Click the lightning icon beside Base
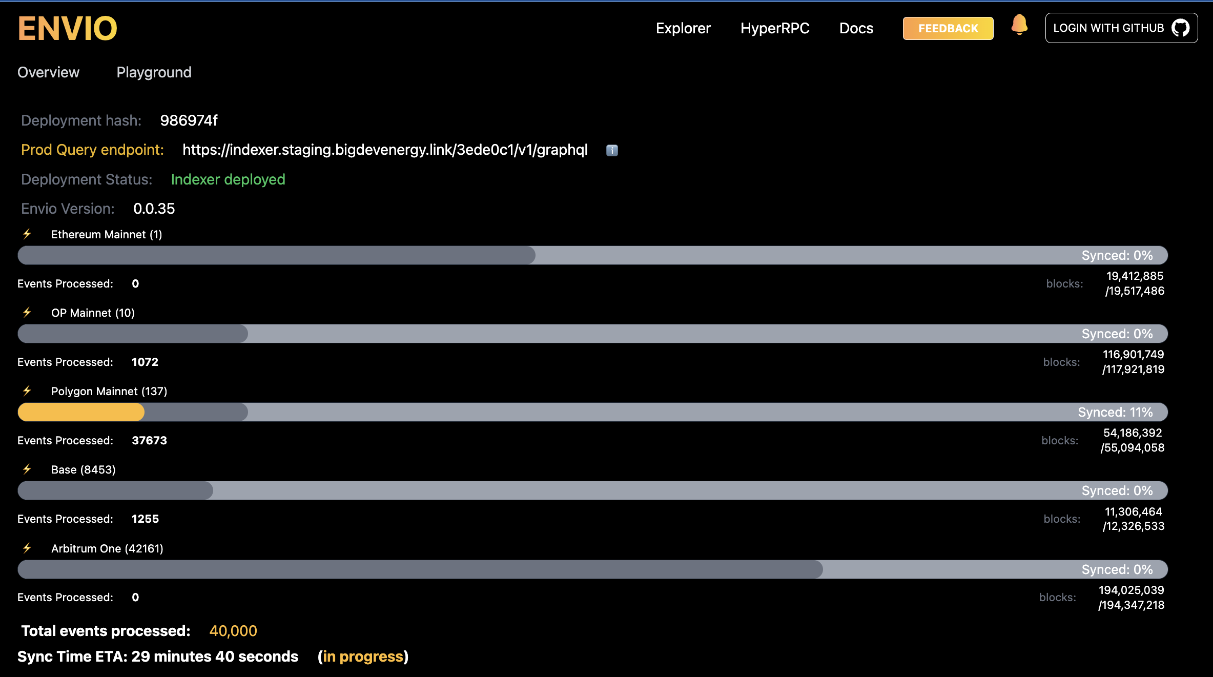 pos(26,469)
